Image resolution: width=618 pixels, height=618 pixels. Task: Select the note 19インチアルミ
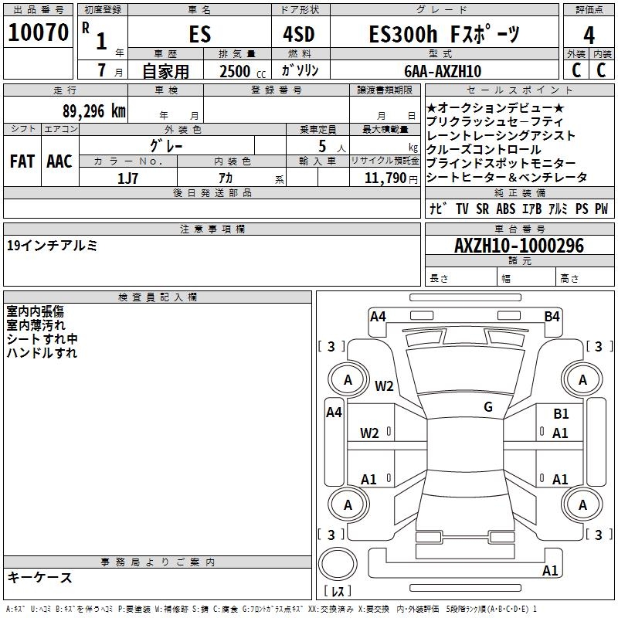coord(52,246)
